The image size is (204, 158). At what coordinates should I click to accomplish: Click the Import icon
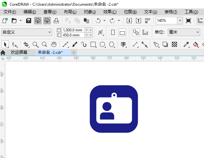129,21
